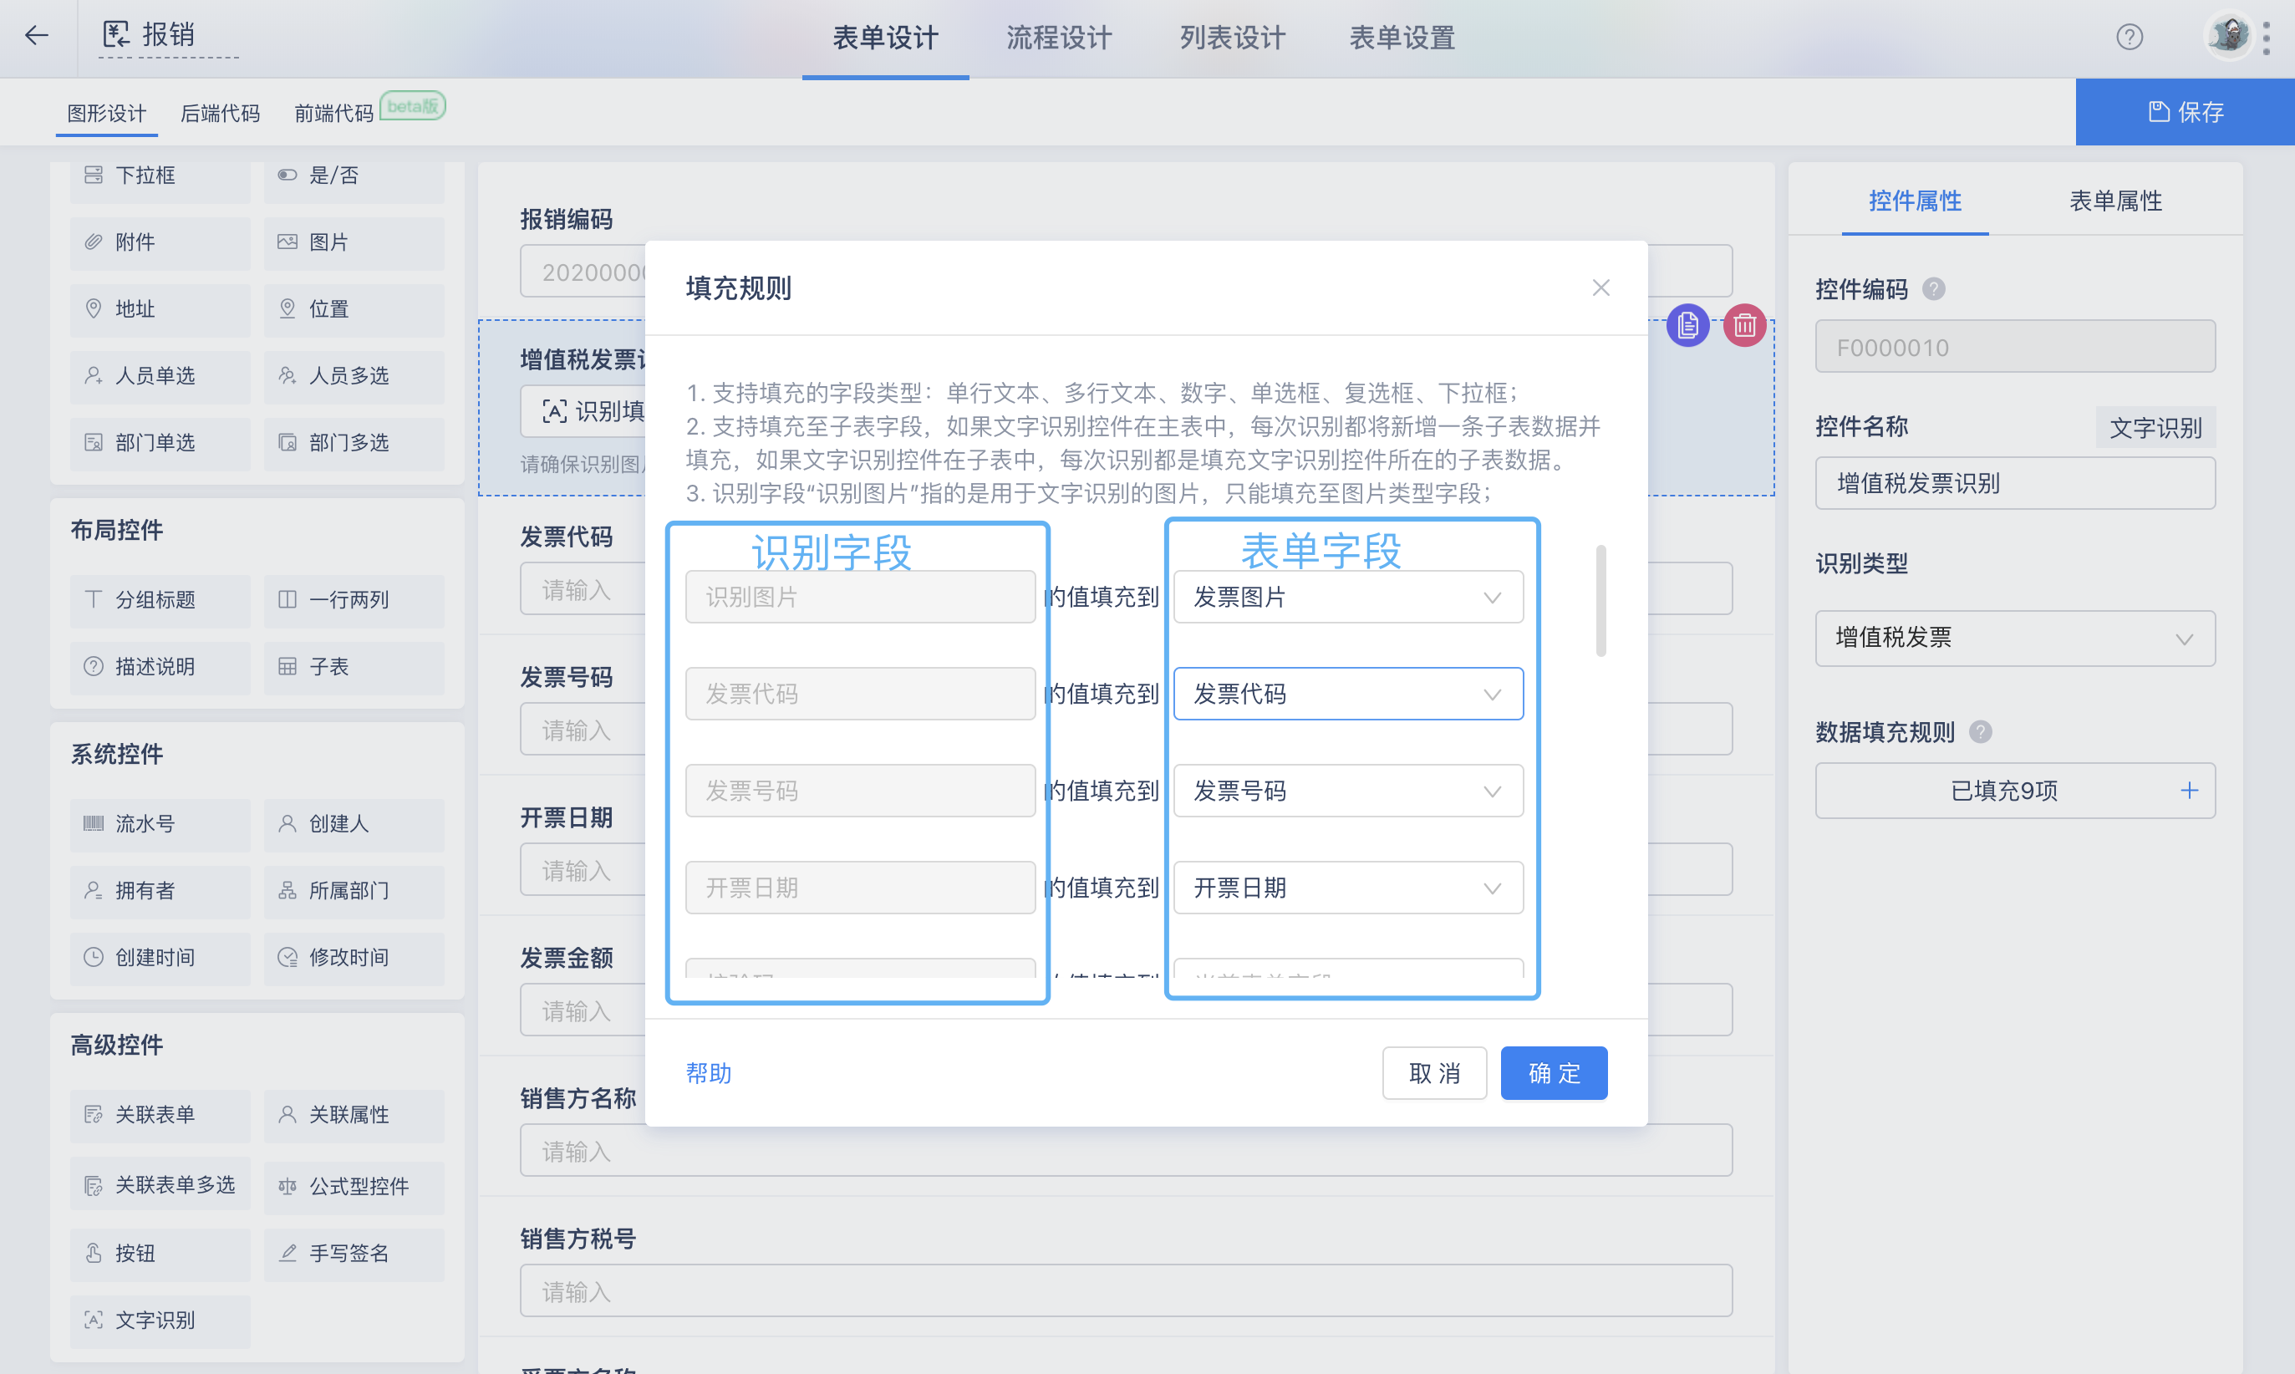Select the 一行两列 layout control
Screen dimensions: 2295x1374
(354, 600)
